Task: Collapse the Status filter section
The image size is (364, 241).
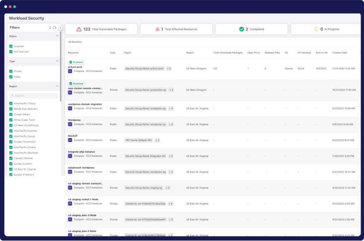Action: 57,36
